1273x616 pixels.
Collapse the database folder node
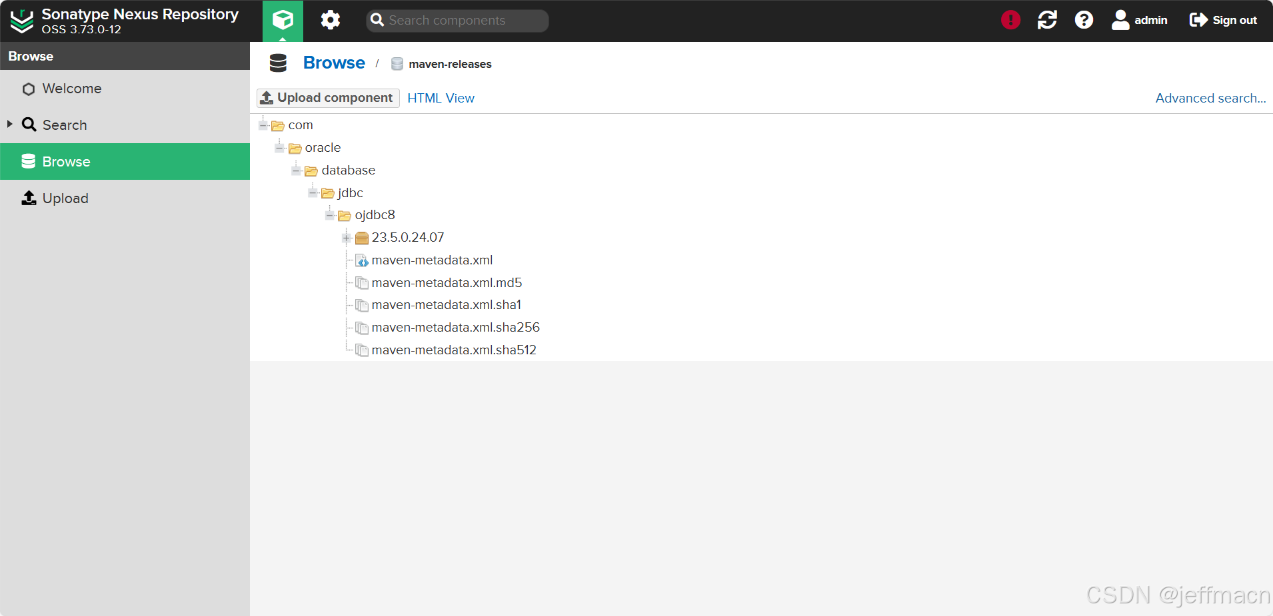[297, 170]
